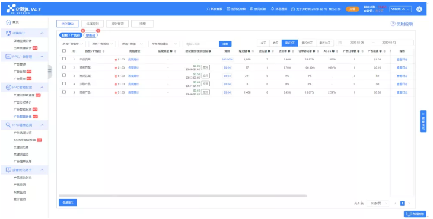Image resolution: width=433 pixels, height=219 pixels.
Task: Open the 所有优化建议 dropdown filter
Action: 164,44
